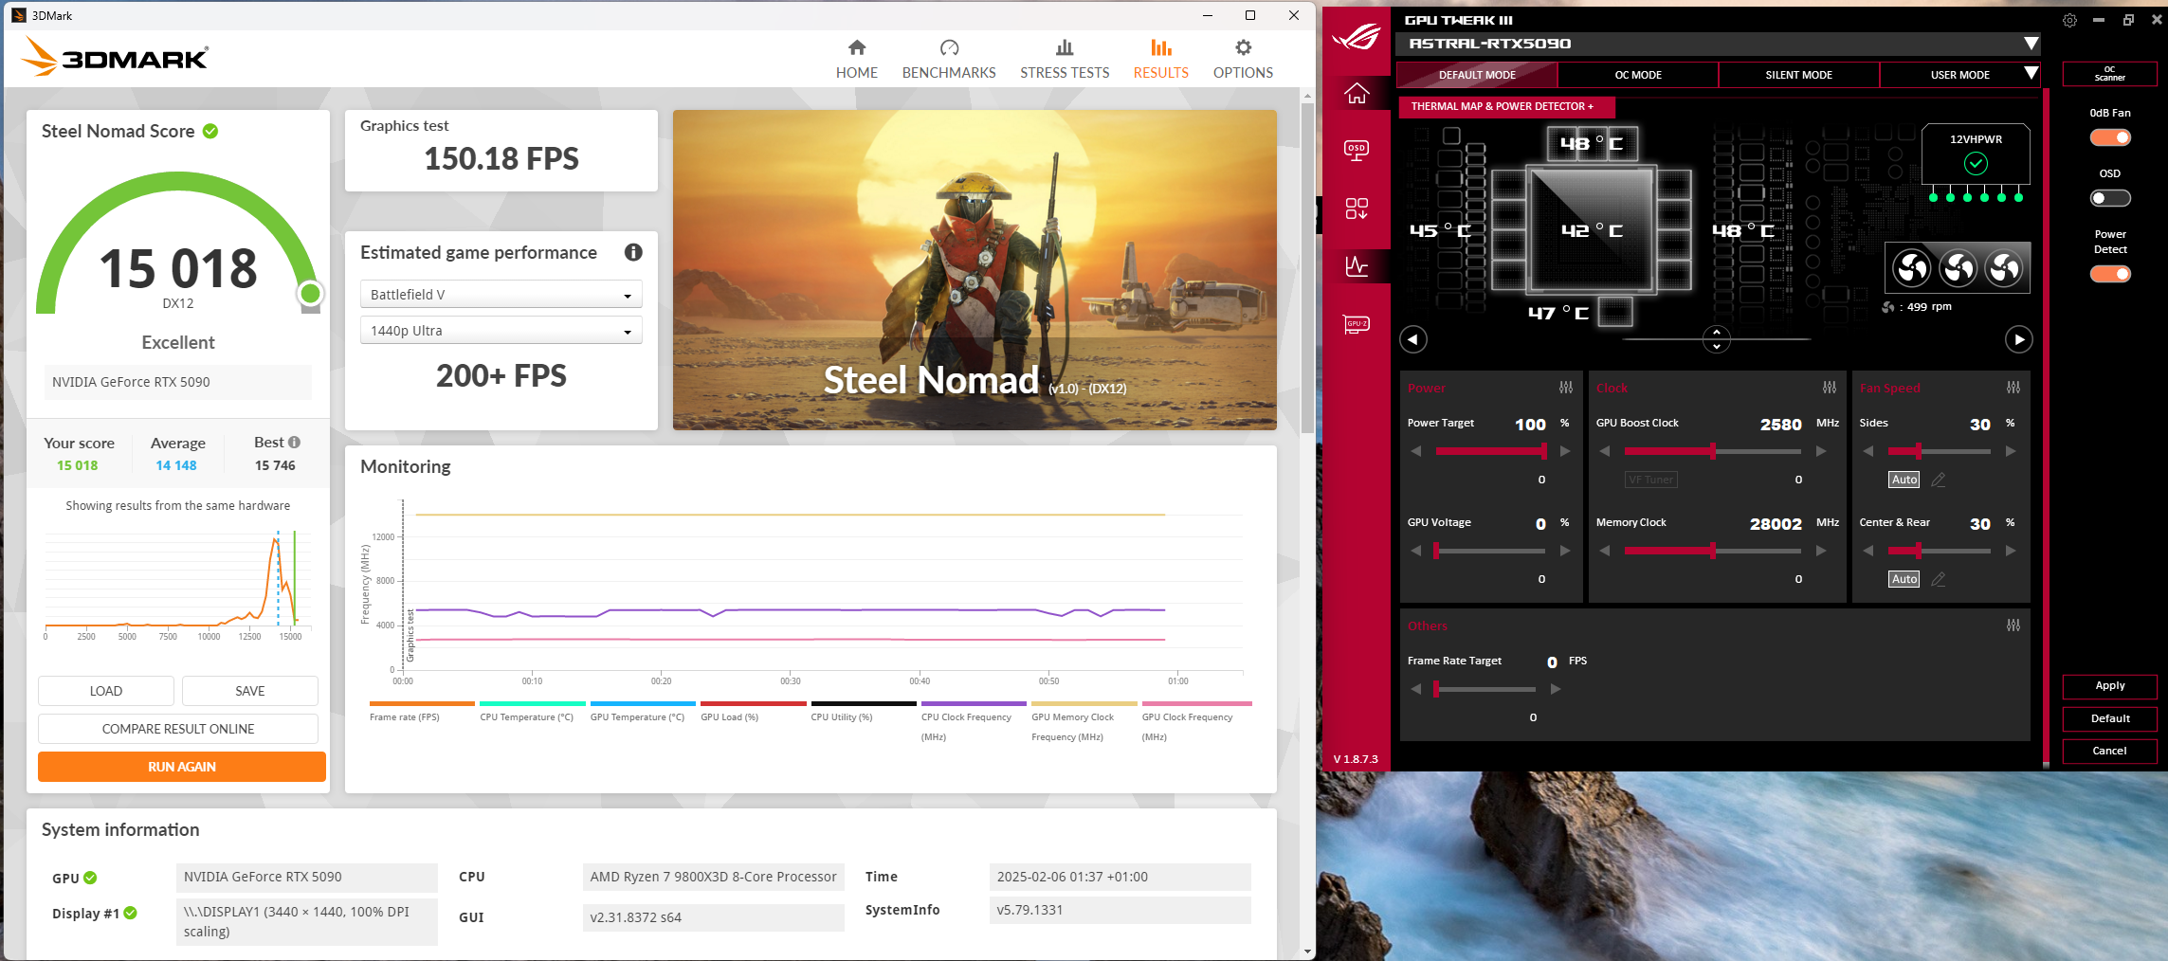The height and width of the screenshot is (961, 2168).
Task: Click the GPU Voltage slider handle
Action: coord(1436,551)
